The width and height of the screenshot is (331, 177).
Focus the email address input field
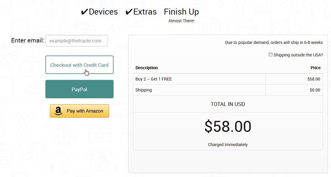(x=77, y=41)
